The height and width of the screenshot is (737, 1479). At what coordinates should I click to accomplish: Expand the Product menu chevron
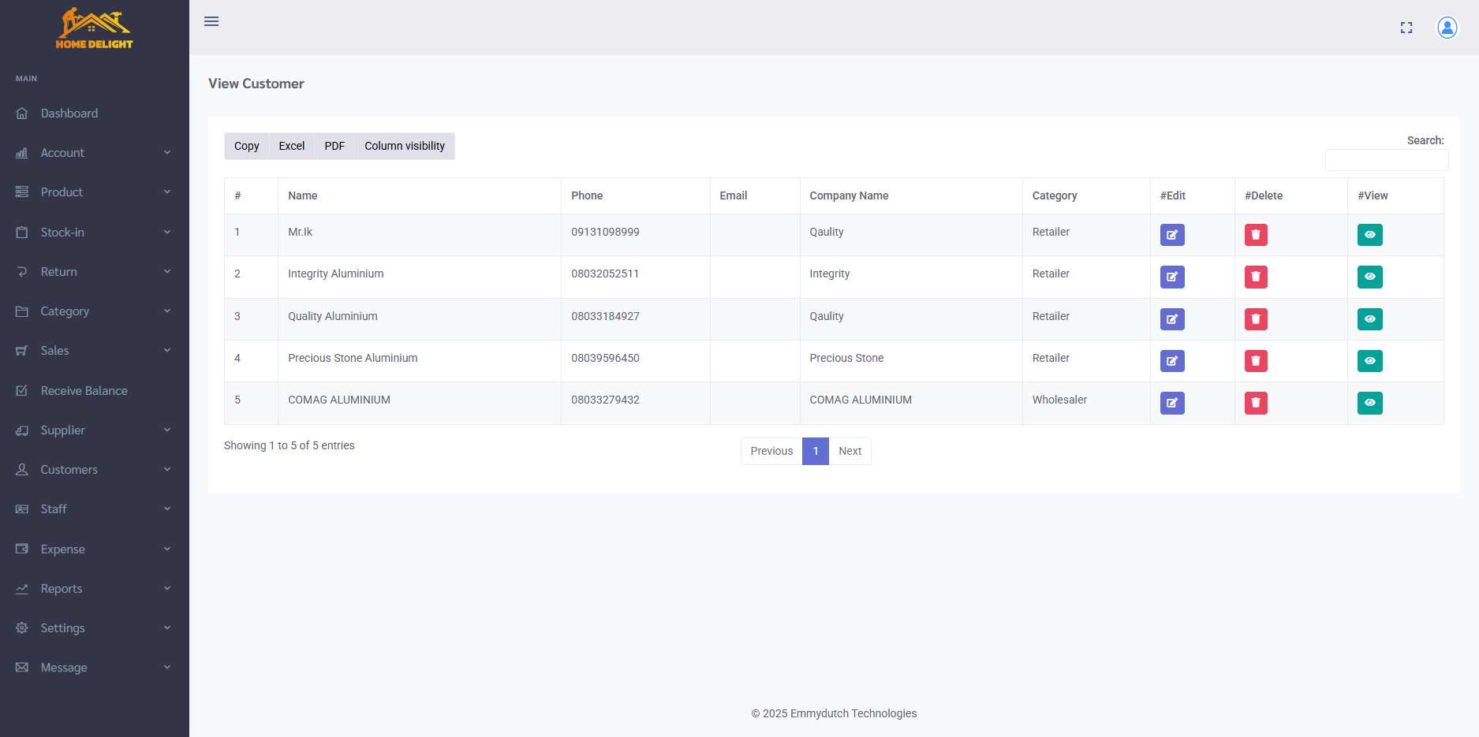click(x=167, y=192)
